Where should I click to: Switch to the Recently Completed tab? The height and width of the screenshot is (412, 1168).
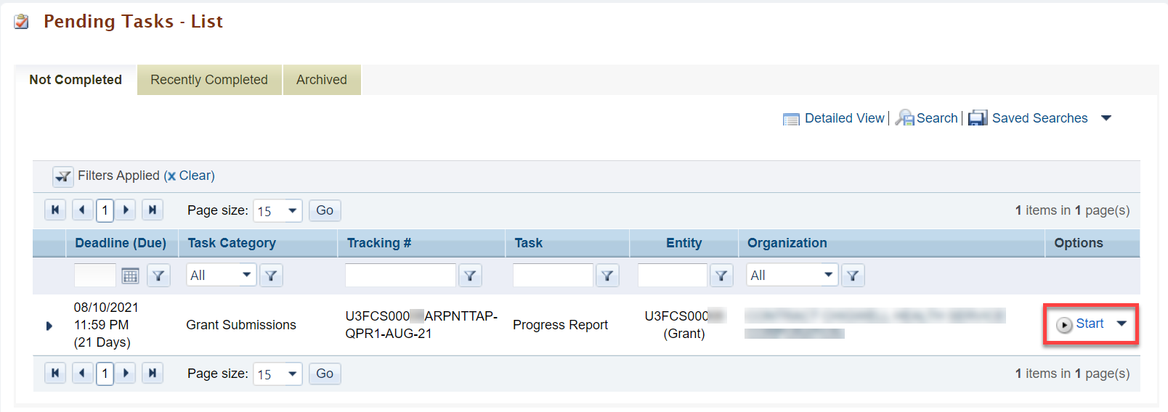tap(209, 80)
